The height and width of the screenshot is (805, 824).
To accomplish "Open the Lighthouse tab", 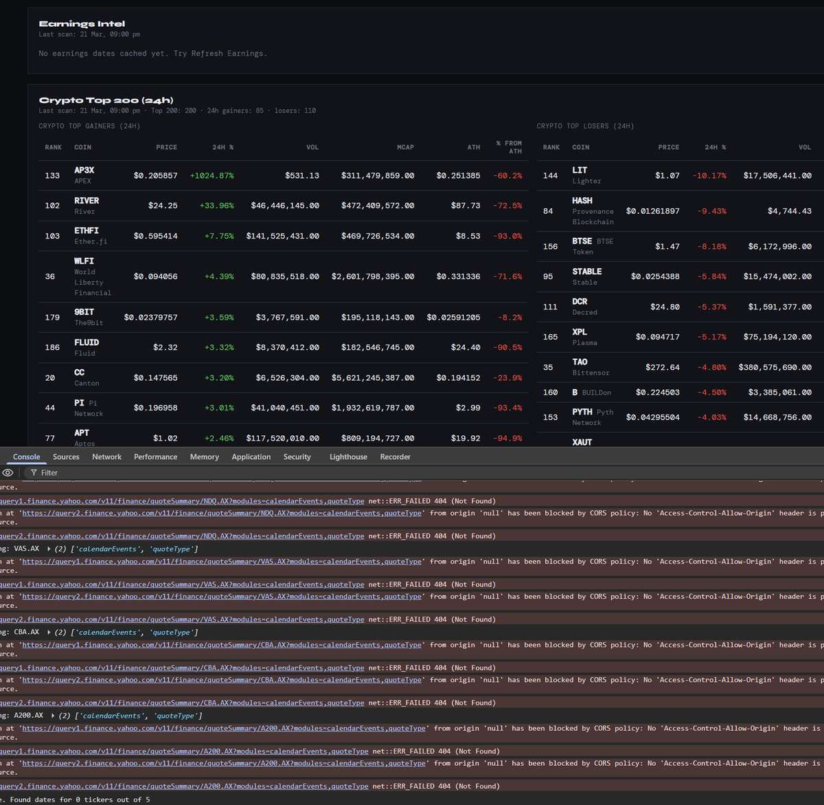I will (348, 456).
